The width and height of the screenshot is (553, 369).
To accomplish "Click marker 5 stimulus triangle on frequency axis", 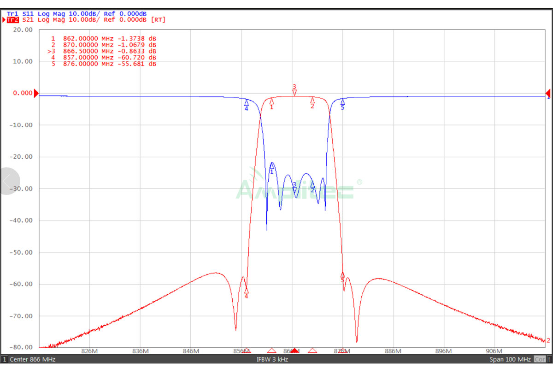I will point(342,351).
